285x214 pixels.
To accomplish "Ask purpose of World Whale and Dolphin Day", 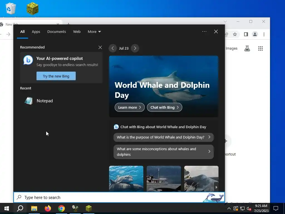I will click(164, 137).
